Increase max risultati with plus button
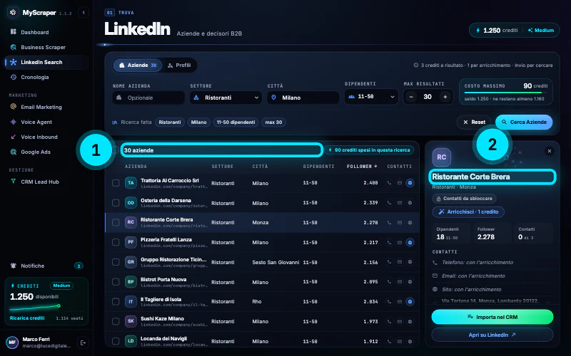The width and height of the screenshot is (571, 356). pos(445,97)
